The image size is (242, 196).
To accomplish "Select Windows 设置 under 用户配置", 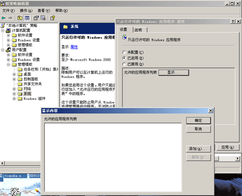I will click(x=29, y=60).
